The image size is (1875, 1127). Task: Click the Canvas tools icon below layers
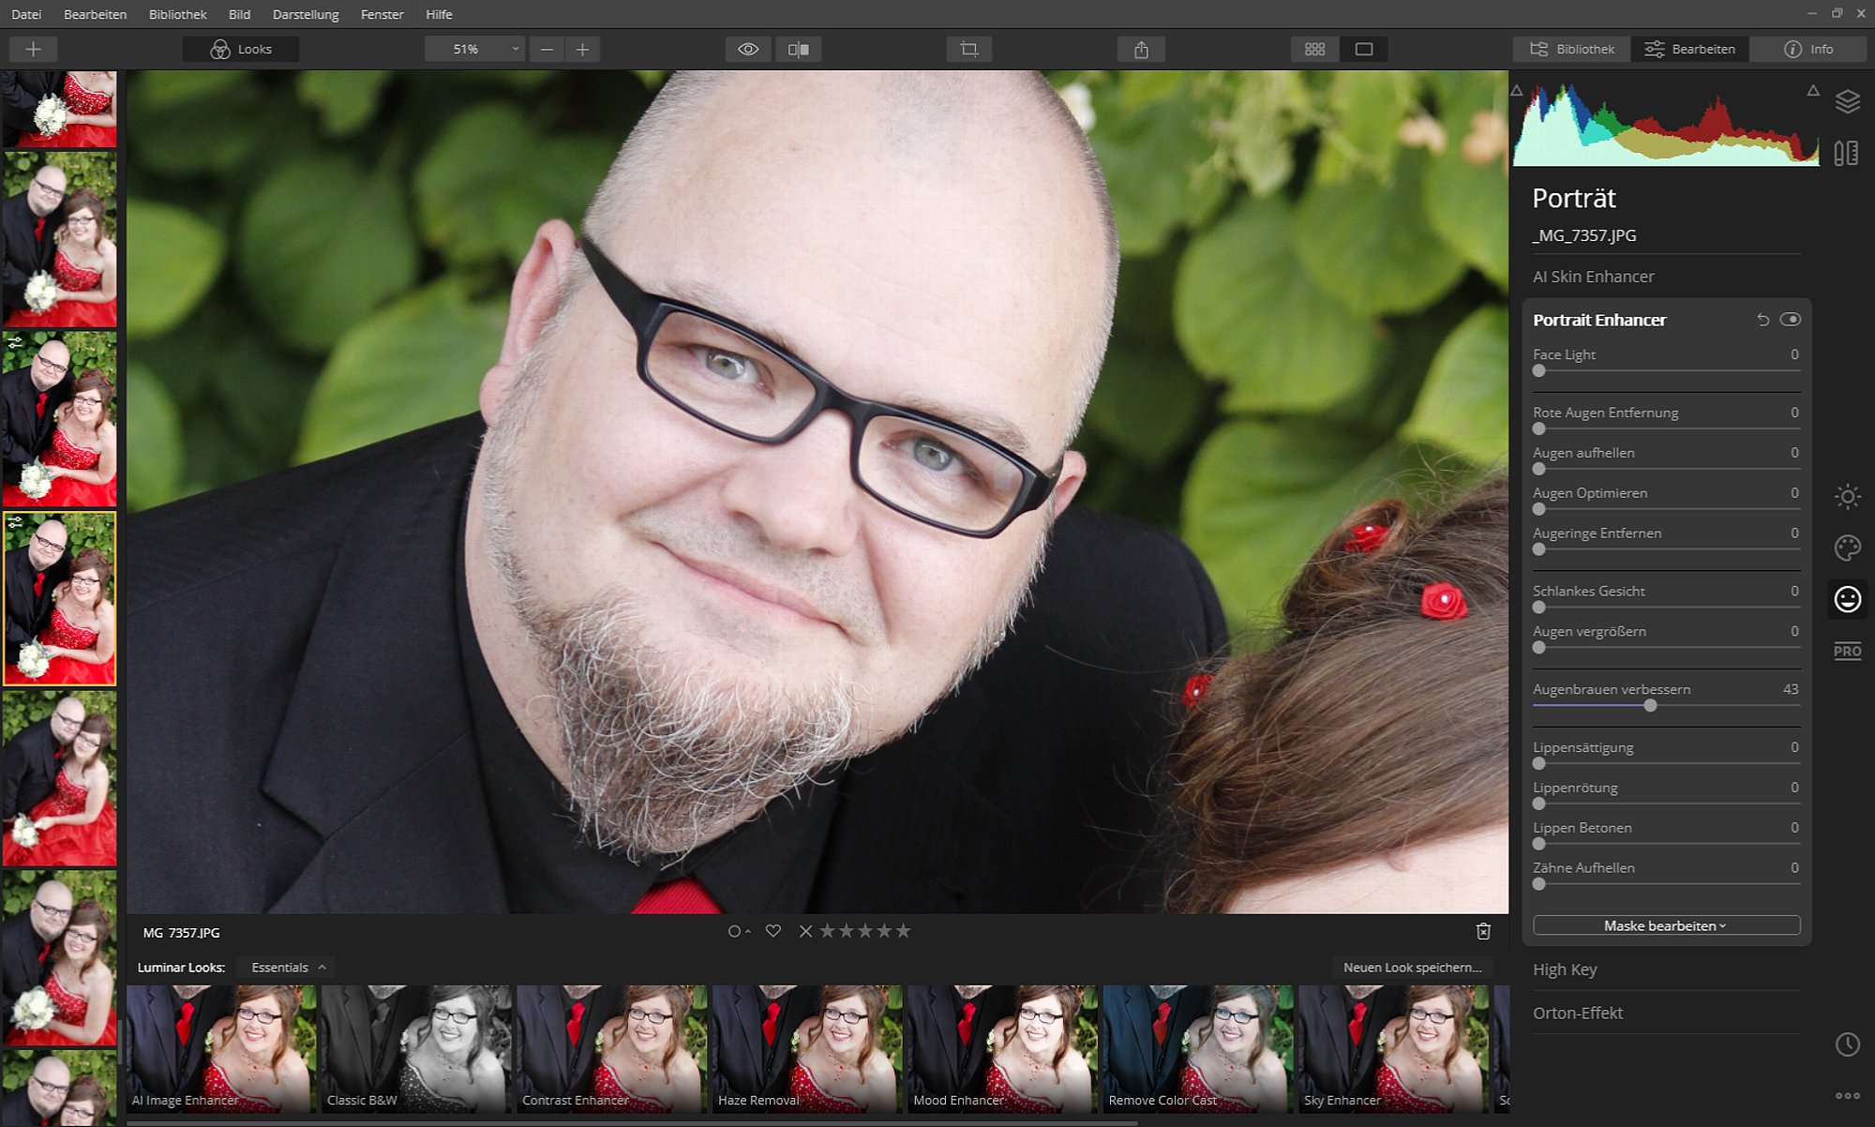coord(1847,153)
